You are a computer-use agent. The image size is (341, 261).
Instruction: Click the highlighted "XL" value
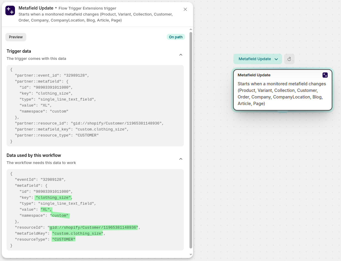pyautogui.click(x=46, y=210)
